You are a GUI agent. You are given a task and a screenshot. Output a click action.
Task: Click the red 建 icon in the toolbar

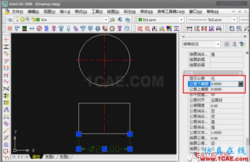pos(140,28)
